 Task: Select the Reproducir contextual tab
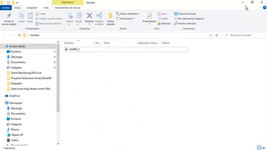pyautogui.click(x=68, y=2)
